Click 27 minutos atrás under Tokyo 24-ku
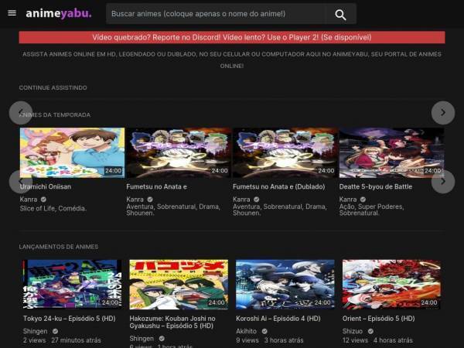 (x=76, y=340)
